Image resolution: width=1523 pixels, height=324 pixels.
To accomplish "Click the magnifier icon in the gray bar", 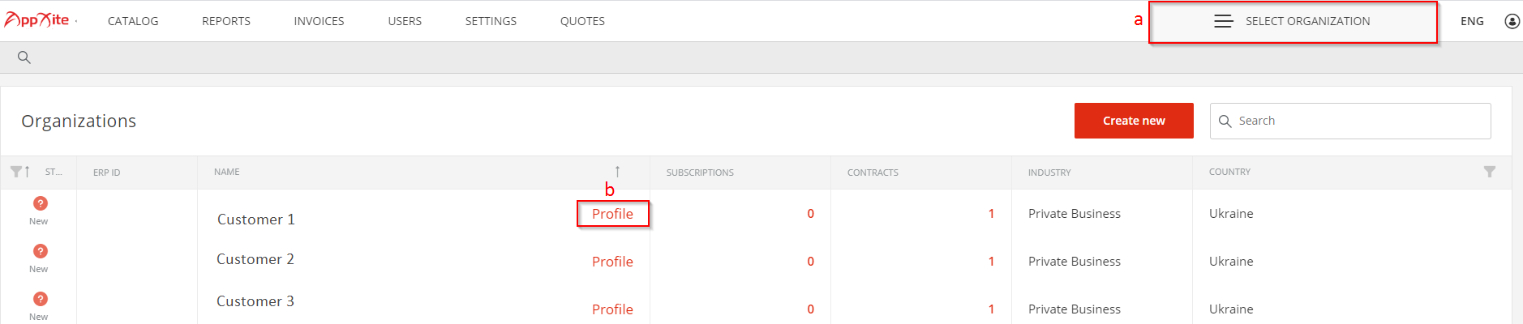I will (x=24, y=58).
